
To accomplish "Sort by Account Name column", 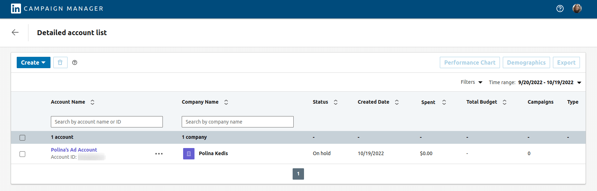I will pos(92,102).
